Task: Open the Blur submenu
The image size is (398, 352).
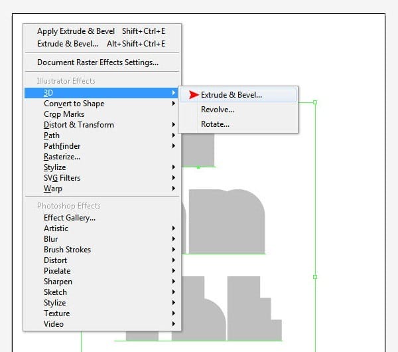Action: [x=51, y=239]
